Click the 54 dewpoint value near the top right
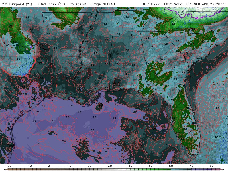This screenshot has width=228, height=171. [216, 22]
